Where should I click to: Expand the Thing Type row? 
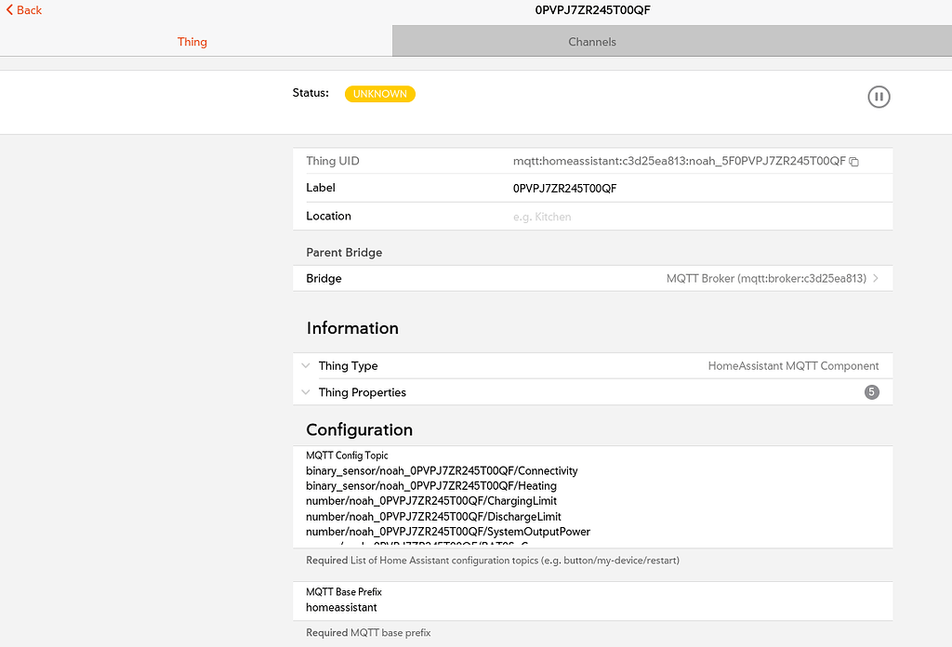[349, 365]
